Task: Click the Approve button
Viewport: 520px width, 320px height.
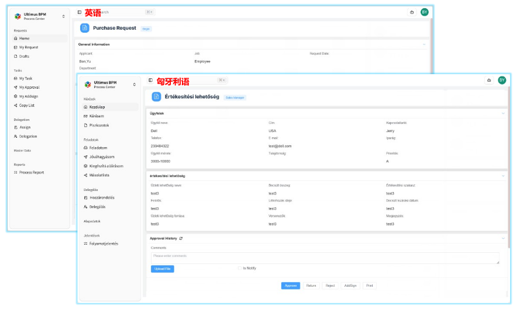Action: point(290,286)
